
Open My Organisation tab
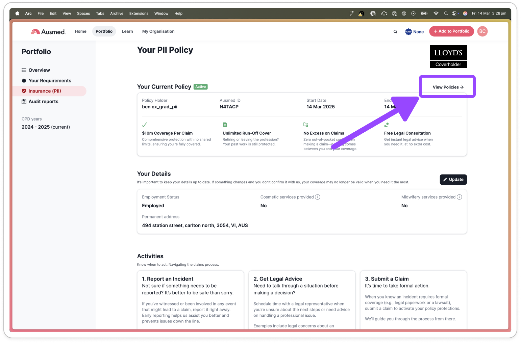158,31
